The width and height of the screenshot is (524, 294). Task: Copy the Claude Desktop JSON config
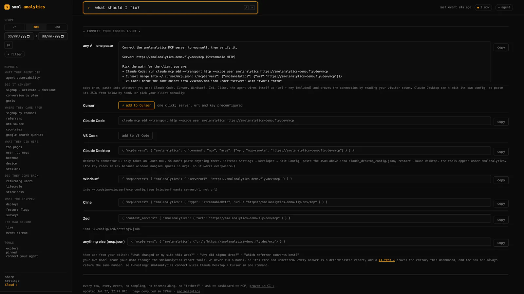(501, 152)
